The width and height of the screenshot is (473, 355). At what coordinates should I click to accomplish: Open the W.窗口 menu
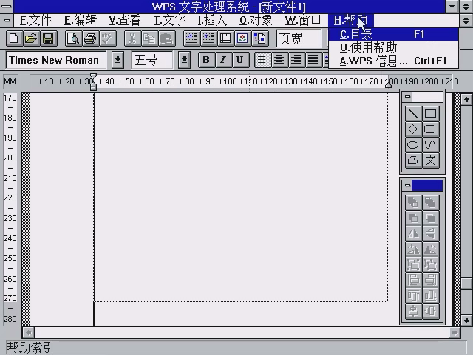click(302, 21)
